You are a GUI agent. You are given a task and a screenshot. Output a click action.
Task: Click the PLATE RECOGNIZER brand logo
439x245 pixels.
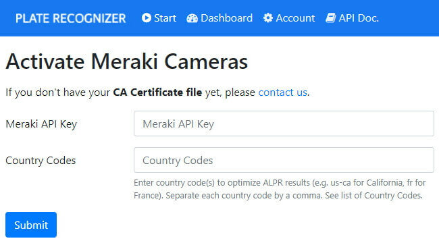(70, 18)
